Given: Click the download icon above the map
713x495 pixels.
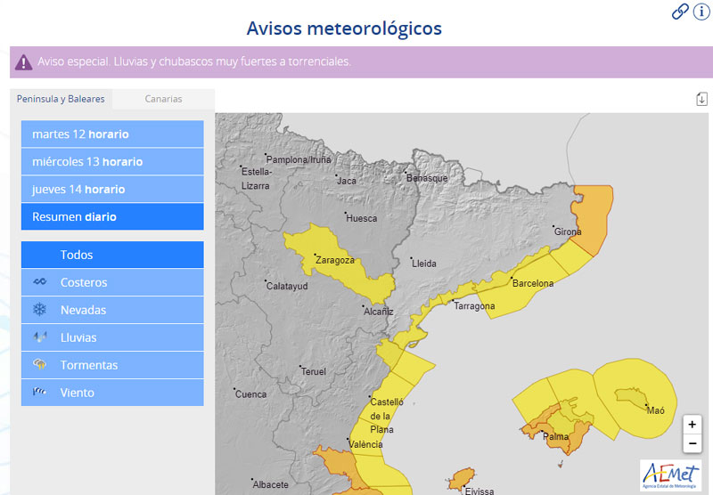Looking at the screenshot, I should pyautogui.click(x=701, y=99).
